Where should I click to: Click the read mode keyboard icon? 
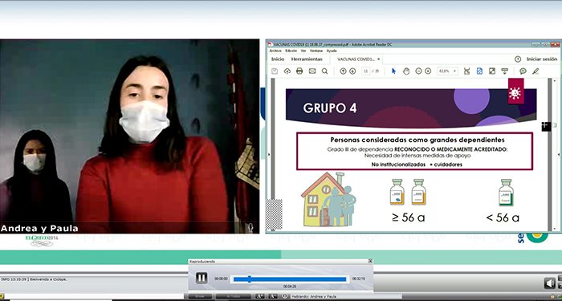click(505, 71)
